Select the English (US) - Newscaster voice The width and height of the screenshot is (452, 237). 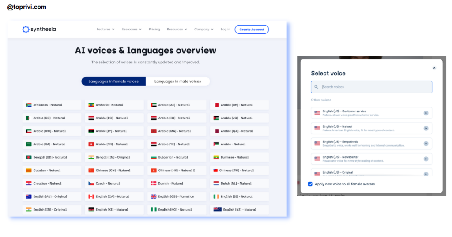[x=371, y=159]
